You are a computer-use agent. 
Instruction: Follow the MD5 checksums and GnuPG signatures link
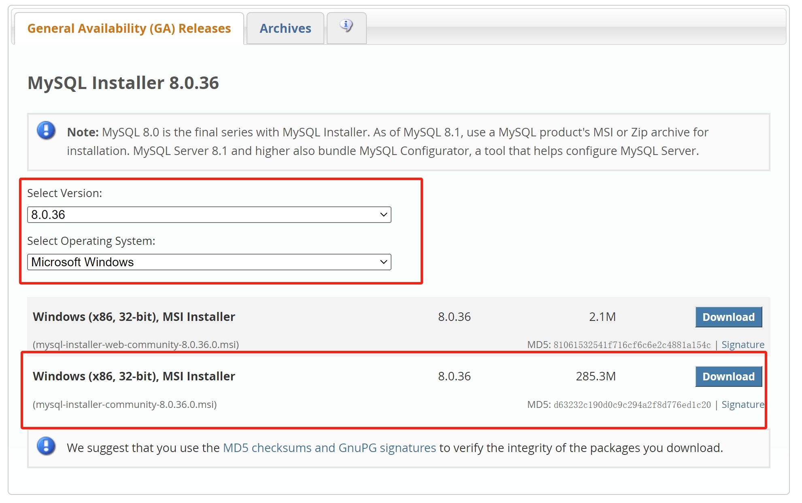330,448
